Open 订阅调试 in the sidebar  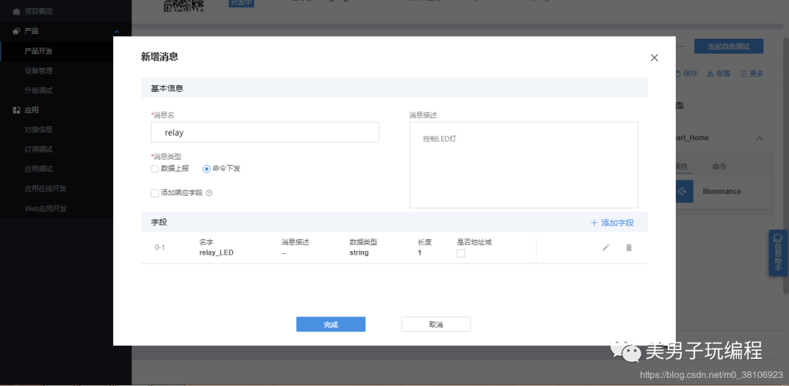tap(39, 150)
